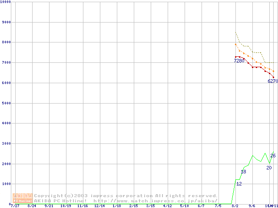The width and height of the screenshot is (278, 208).
Task: Click the green line's 12 value label
Action: point(239,184)
